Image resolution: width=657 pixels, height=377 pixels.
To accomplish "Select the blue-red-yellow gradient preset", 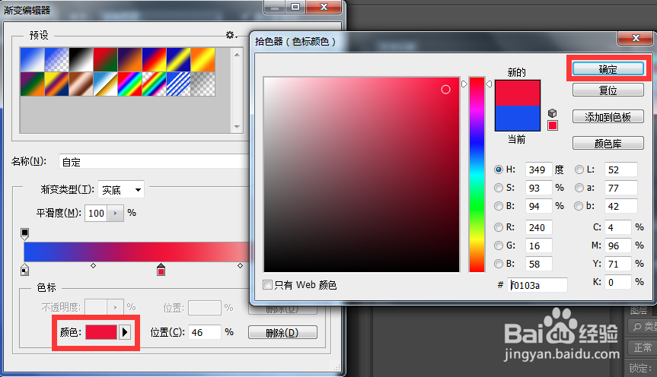I will point(155,59).
